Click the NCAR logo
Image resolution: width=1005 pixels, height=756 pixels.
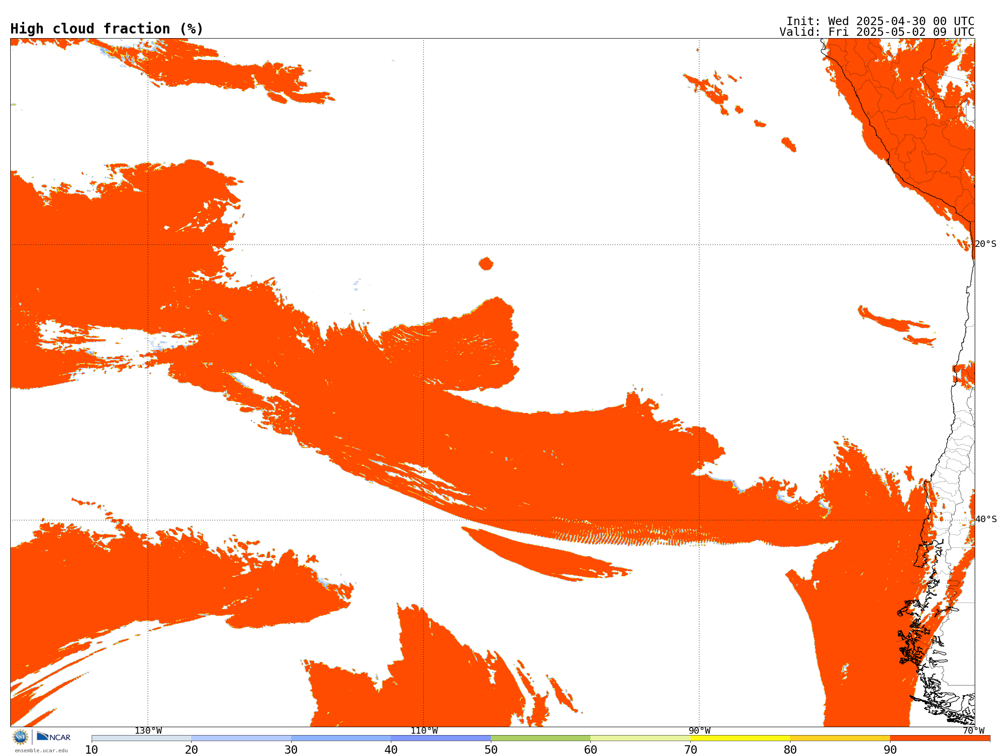coord(54,736)
